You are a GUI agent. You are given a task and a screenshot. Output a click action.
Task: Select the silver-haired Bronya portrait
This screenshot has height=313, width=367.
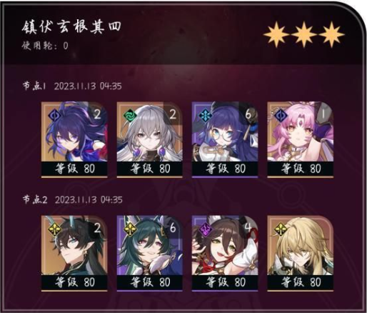click(149, 131)
